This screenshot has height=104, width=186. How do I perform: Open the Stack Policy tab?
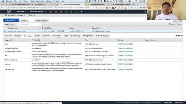pyautogui.click(x=76, y=36)
